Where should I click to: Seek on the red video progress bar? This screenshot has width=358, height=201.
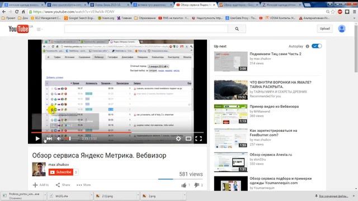117,132
